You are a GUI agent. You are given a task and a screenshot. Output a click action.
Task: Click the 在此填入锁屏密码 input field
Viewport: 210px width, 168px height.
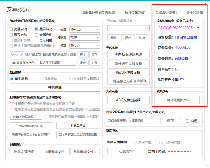pyautogui.click(x=26, y=117)
